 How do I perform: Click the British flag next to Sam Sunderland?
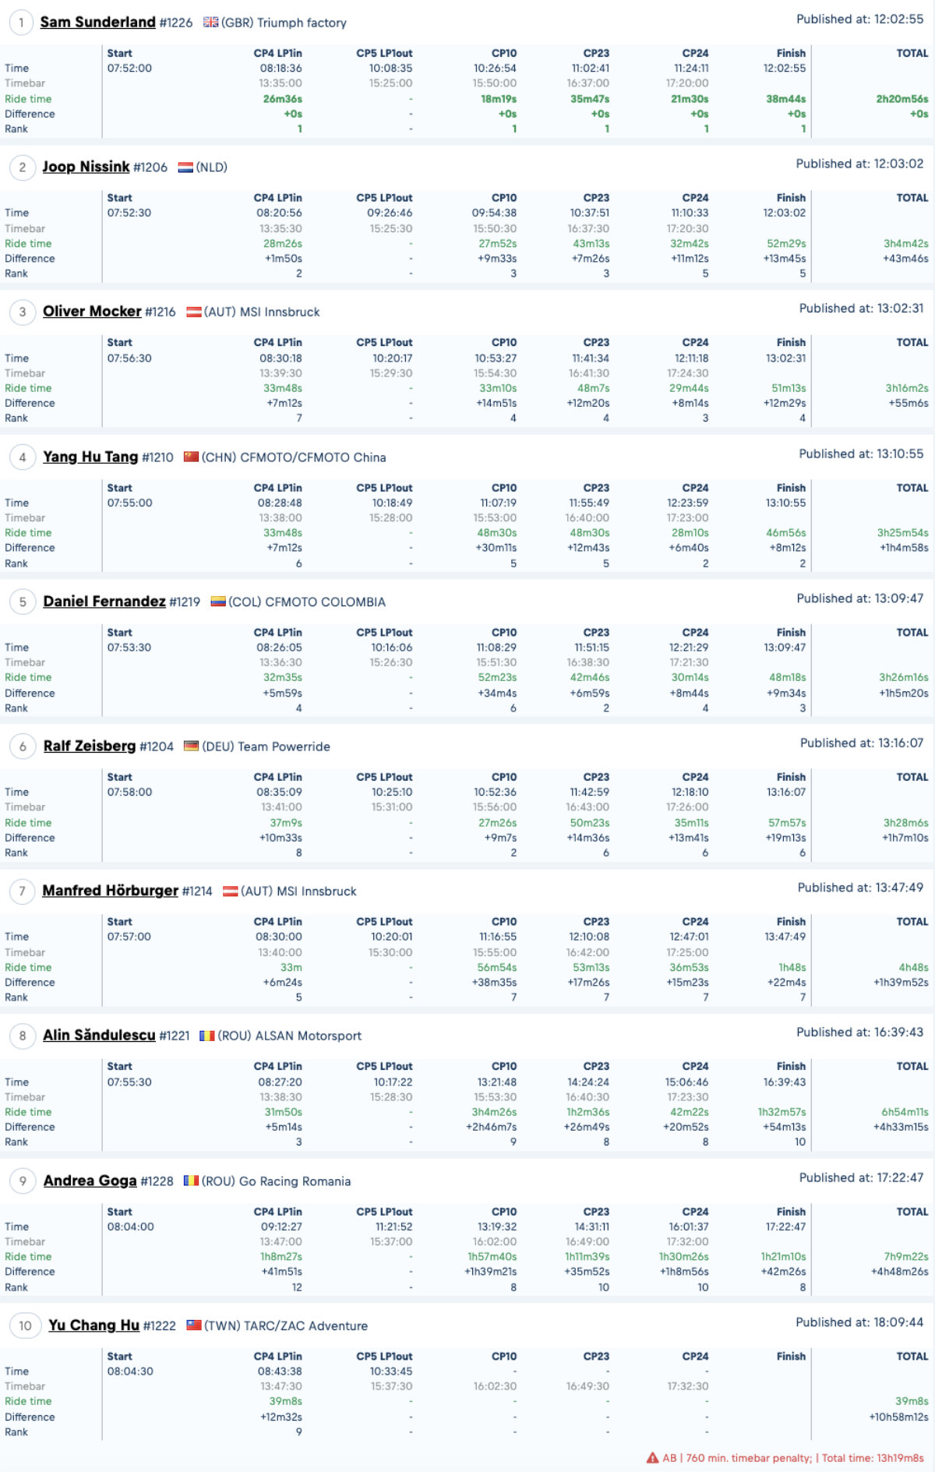pos(210,23)
